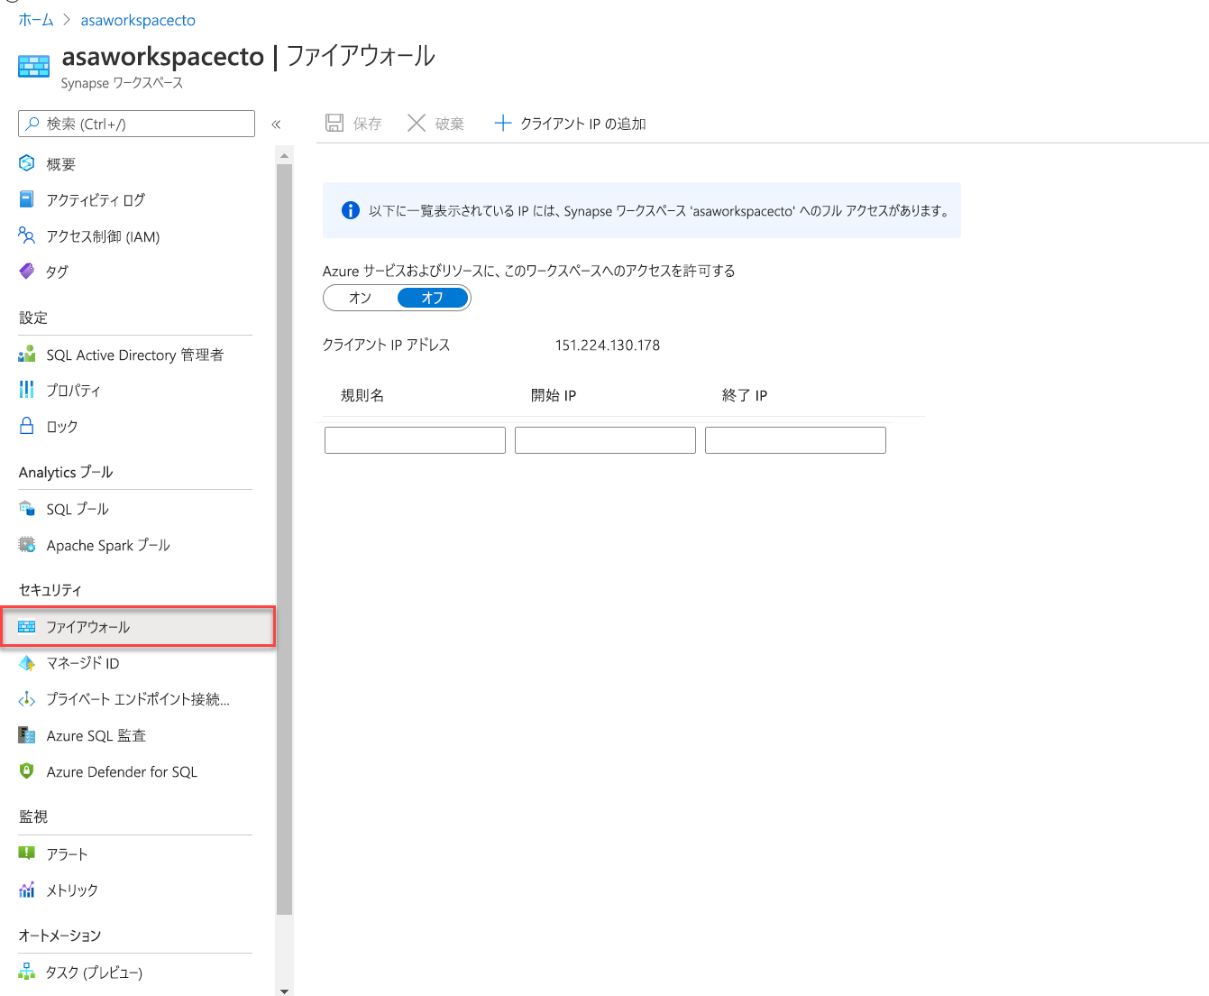The image size is (1209, 996).
Task: Click the SQL Active Directory 管理者 icon
Action: 26,354
